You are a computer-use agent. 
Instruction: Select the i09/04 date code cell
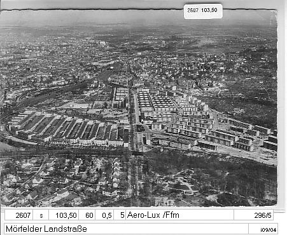pyautogui.click(x=263, y=229)
